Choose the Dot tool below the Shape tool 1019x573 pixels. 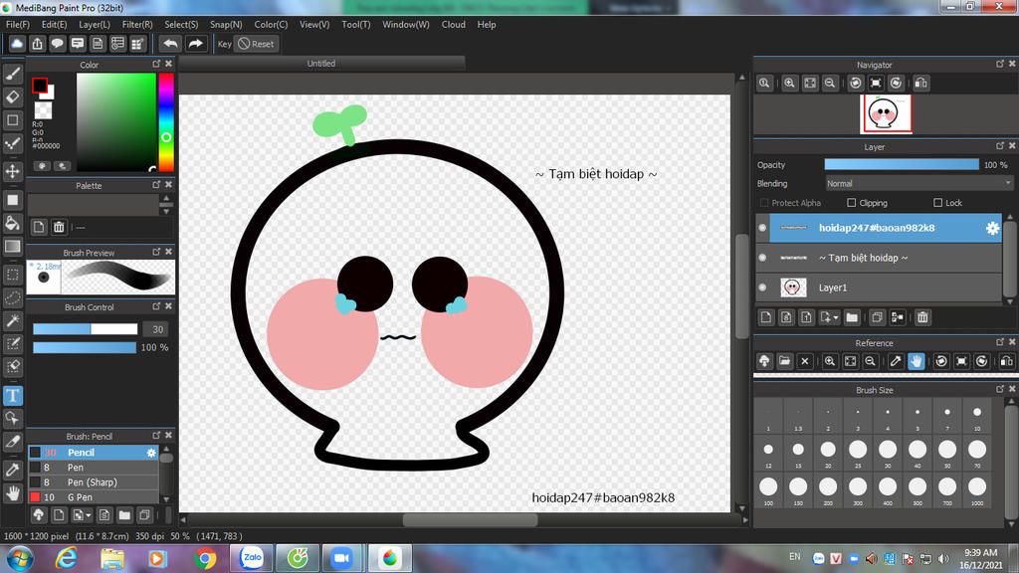(12, 143)
